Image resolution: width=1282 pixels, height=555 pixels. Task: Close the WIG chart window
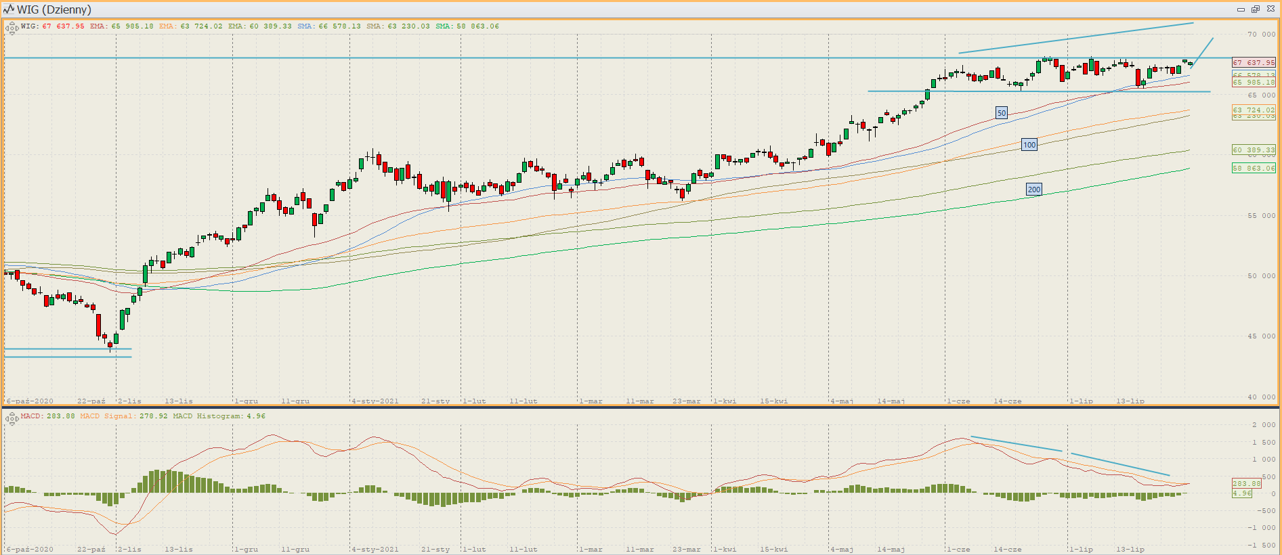coord(1270,9)
